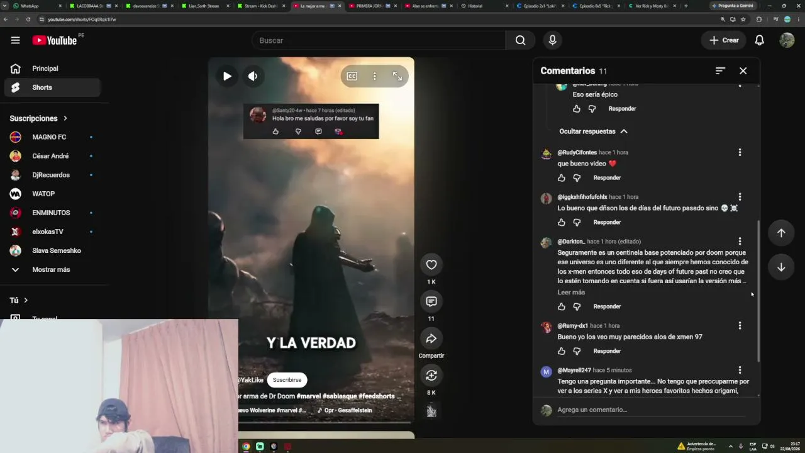
Task: Like @lggkxhfihofufohlx's comment
Action: click(561, 223)
